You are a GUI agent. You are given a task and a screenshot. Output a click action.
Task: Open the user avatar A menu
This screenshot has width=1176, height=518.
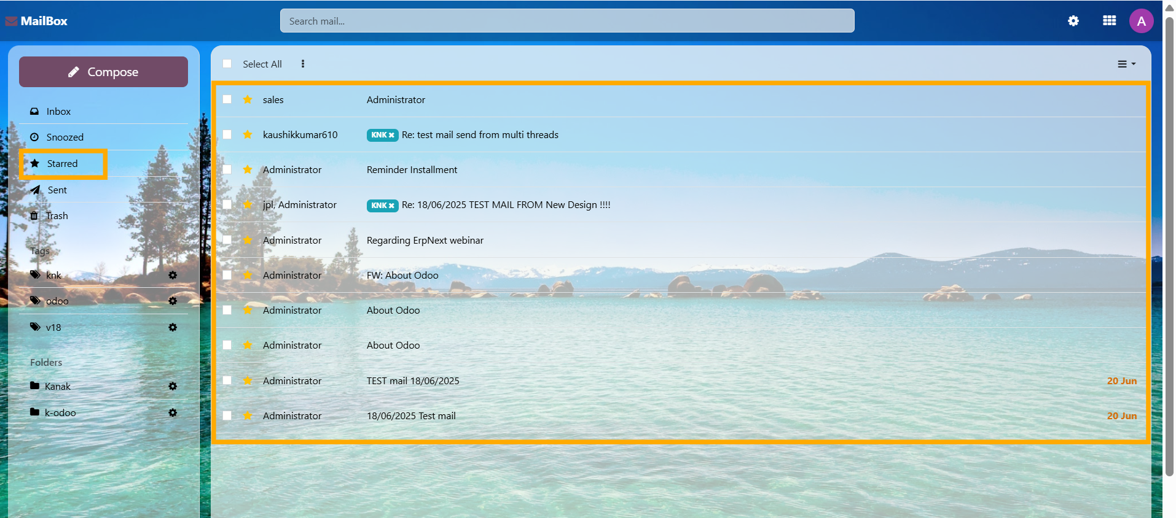[1141, 21]
